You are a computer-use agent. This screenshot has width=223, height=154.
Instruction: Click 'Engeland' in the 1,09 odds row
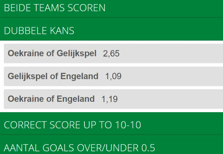click(x=79, y=76)
